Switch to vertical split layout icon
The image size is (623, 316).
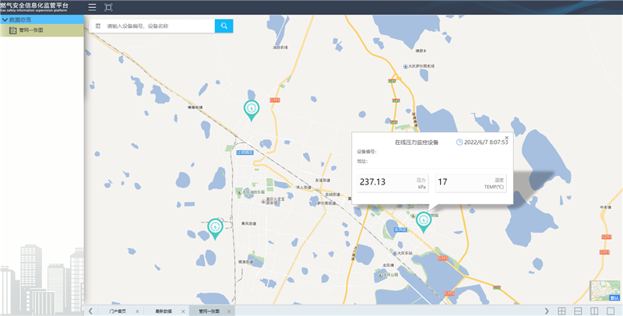pos(594,311)
